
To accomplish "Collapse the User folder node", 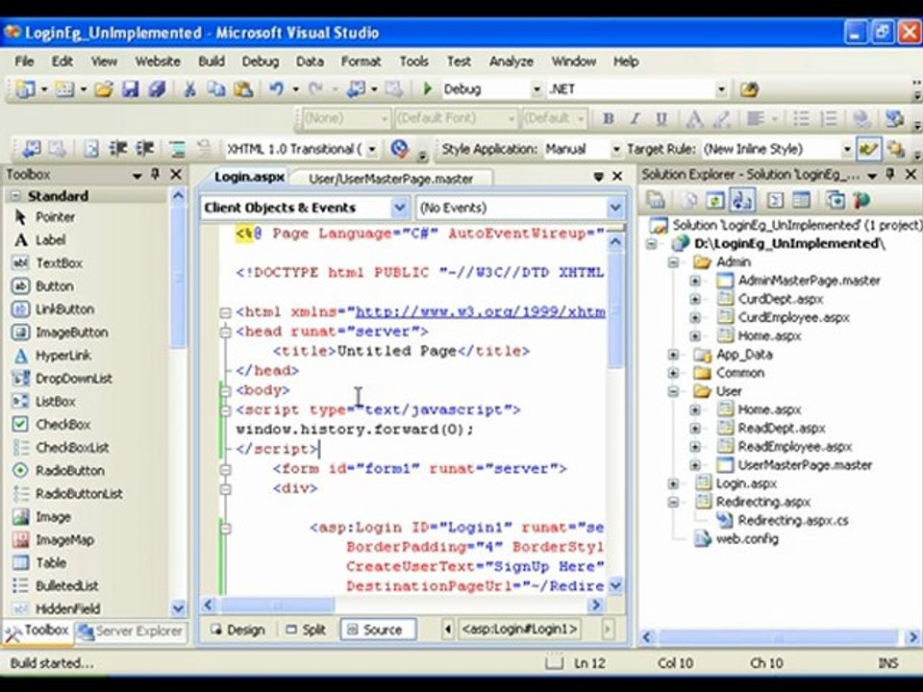I will coord(673,391).
